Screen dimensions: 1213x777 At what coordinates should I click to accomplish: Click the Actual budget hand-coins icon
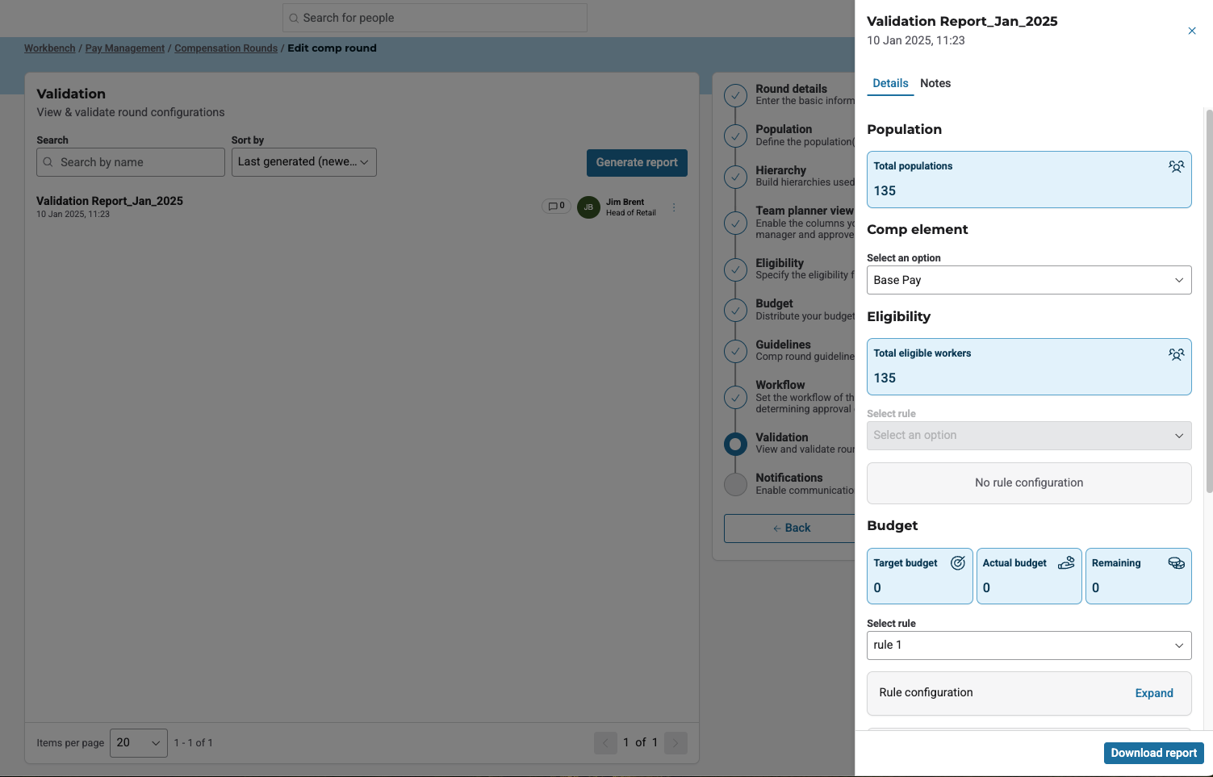pyautogui.click(x=1066, y=563)
